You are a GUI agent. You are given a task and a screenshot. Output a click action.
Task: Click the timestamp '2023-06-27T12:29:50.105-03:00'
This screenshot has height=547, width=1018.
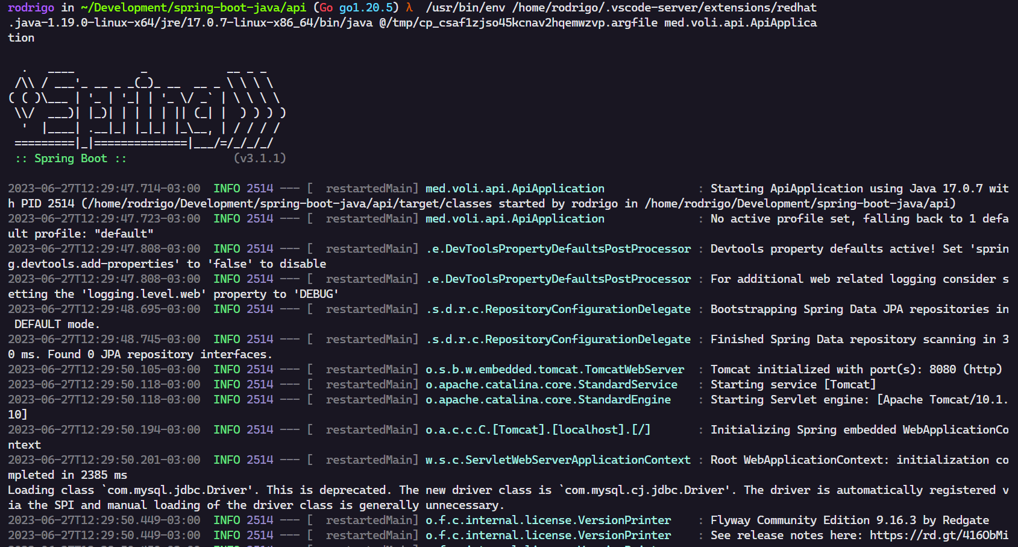pyautogui.click(x=104, y=369)
